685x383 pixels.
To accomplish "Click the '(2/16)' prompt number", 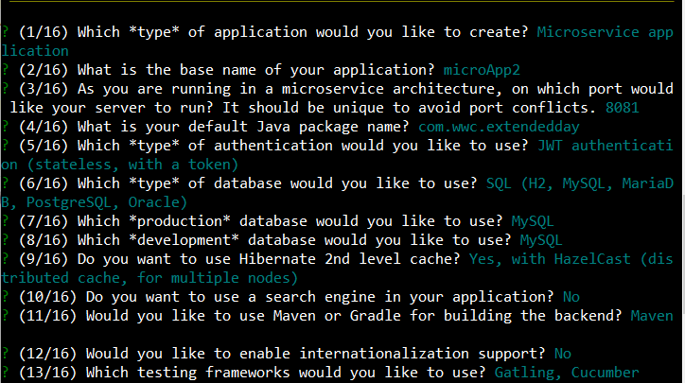I will pyautogui.click(x=44, y=70).
